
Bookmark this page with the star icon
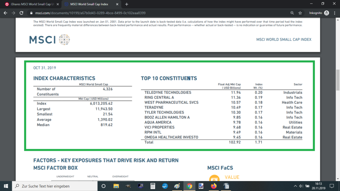coord(300,13)
